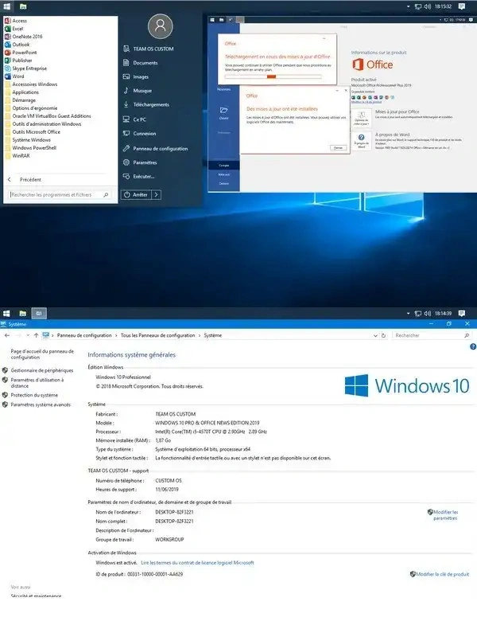Open Excel from the Start menu
Image resolution: width=477 pixels, height=637 pixels.
click(18, 28)
